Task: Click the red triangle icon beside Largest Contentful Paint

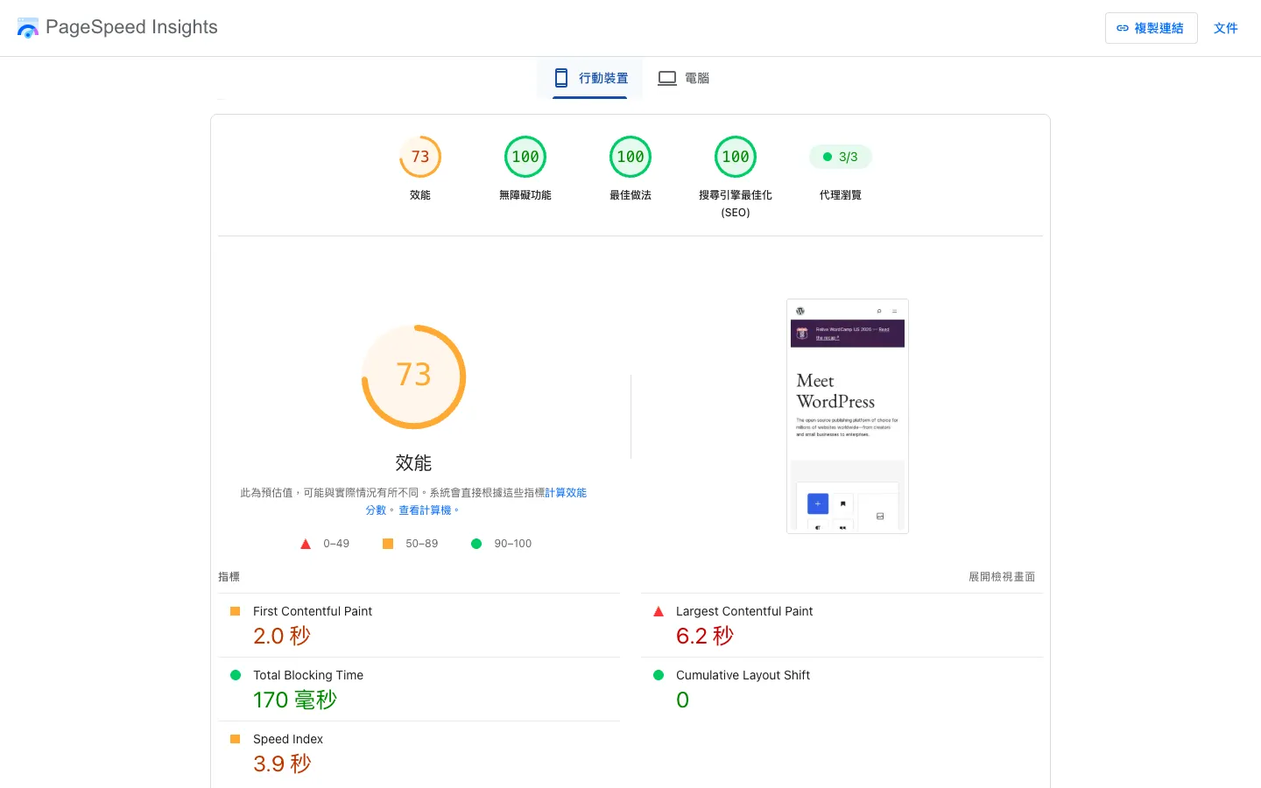Action: (659, 611)
